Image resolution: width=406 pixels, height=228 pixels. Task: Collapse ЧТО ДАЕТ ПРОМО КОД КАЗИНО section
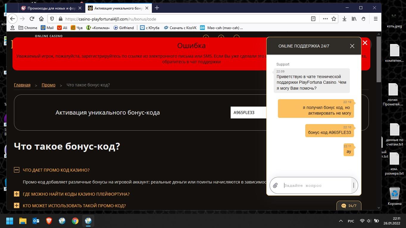click(x=17, y=170)
